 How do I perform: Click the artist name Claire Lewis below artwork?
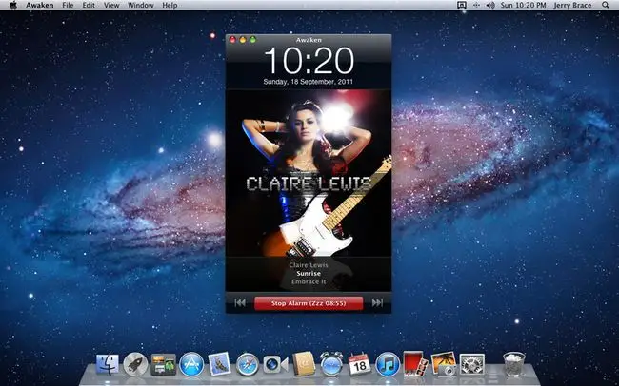[309, 265]
